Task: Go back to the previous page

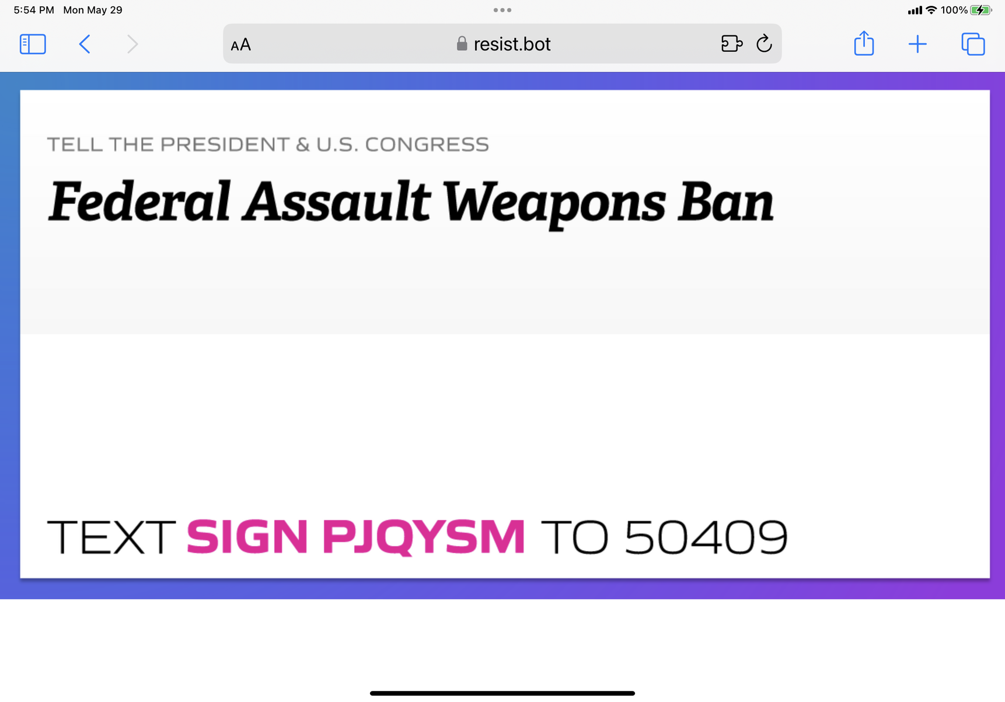Action: [85, 44]
